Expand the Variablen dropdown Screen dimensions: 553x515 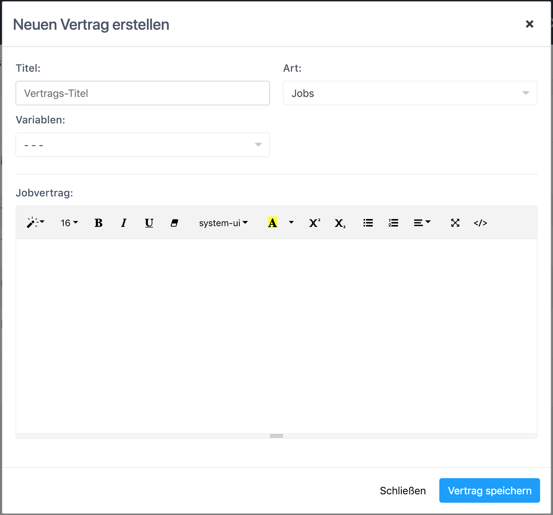coord(142,145)
